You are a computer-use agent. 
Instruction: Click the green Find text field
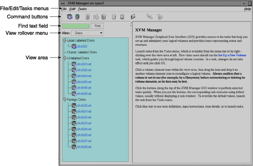coord(76,26)
